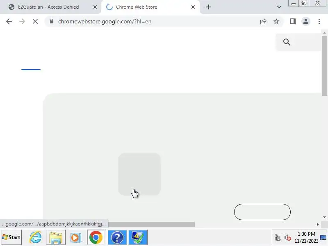Click the forward navigation arrow
The image size is (328, 246).
(22, 21)
